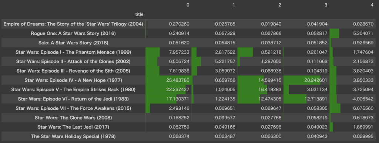Click the cell value 1.287655
379x143 pixels.
(271, 61)
